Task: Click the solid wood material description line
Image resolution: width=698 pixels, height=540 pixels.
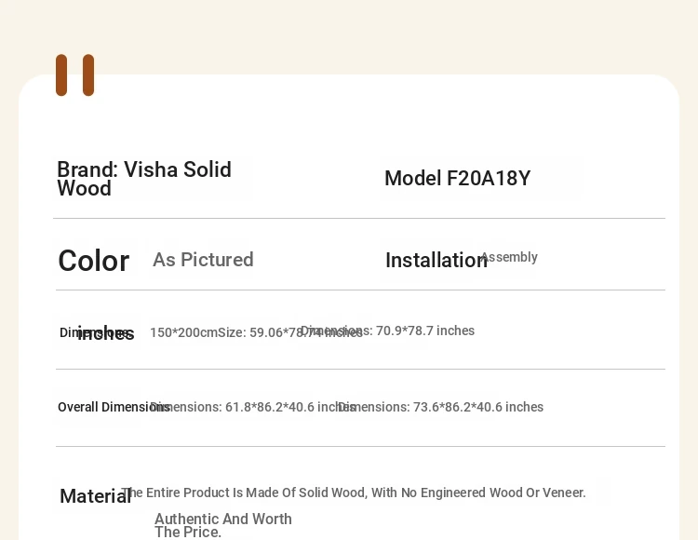Action: (x=354, y=493)
